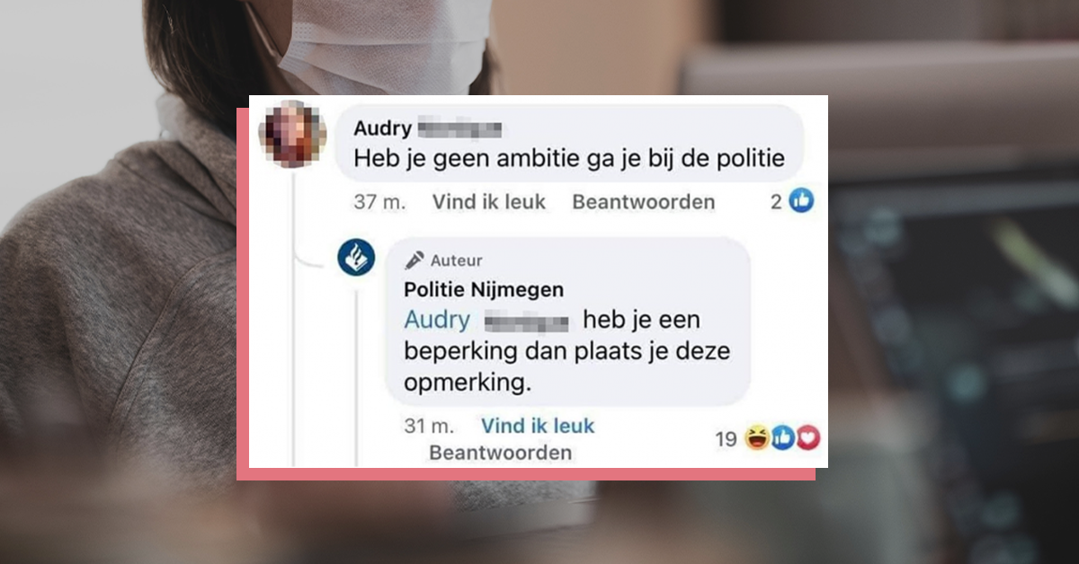
Task: Like Audry's comment with 'Vind ik leuk'
Action: pos(488,202)
